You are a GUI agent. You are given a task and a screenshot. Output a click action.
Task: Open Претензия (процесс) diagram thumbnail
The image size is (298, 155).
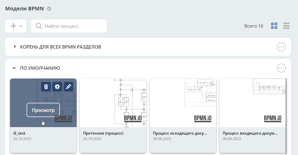coord(113,103)
